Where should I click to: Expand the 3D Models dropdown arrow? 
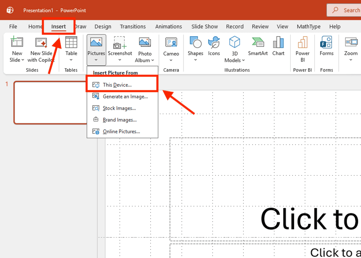[243, 60]
